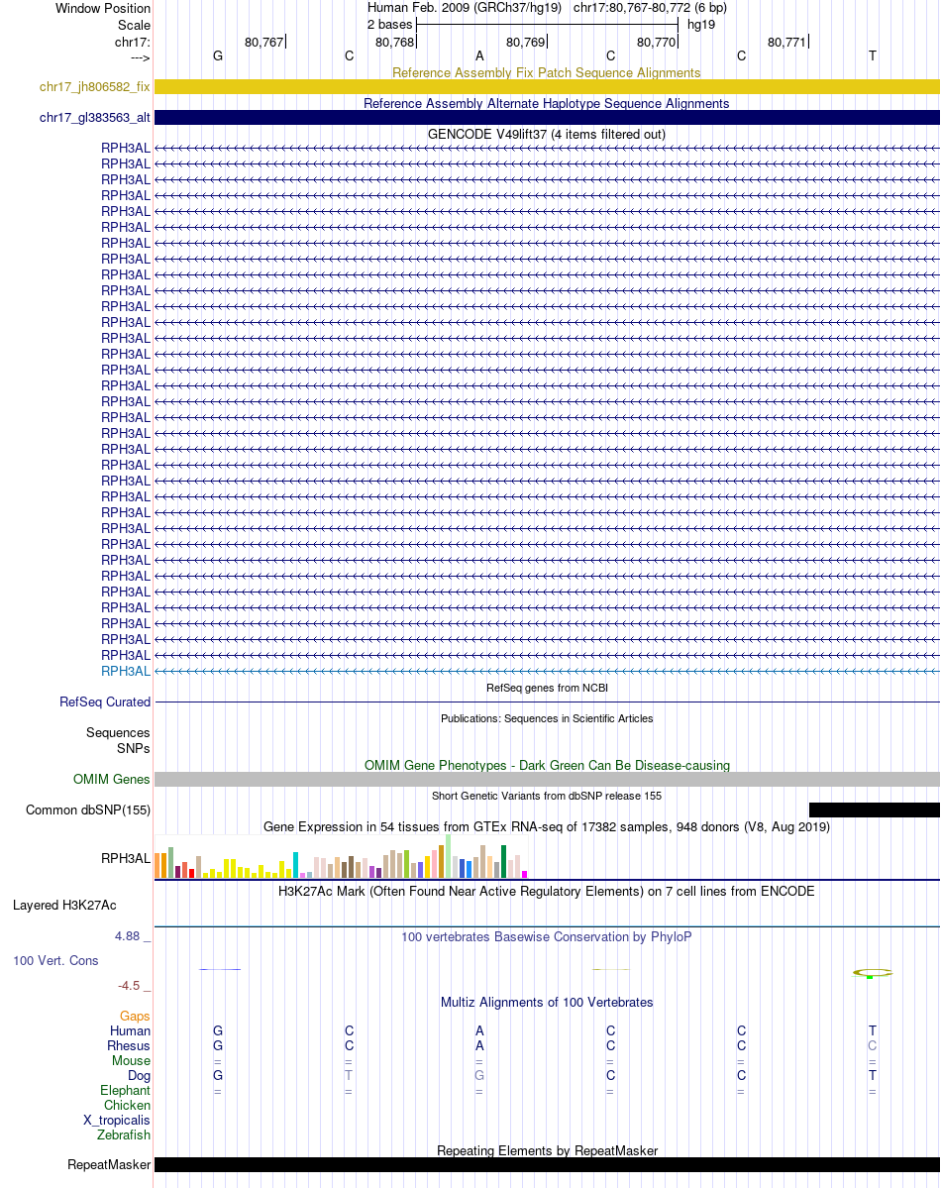Click the 4.88 PhyloP upper value
The height and width of the screenshot is (1188, 941).
[x=128, y=936]
